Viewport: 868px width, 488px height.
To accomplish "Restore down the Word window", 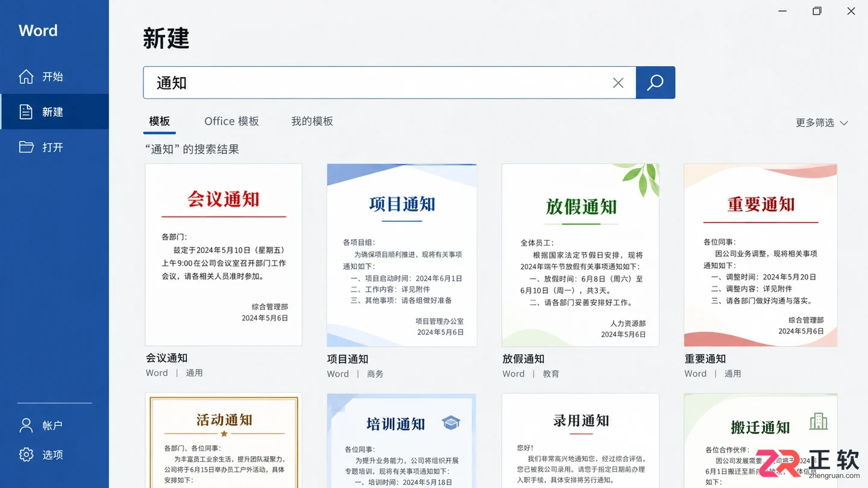I will (817, 11).
